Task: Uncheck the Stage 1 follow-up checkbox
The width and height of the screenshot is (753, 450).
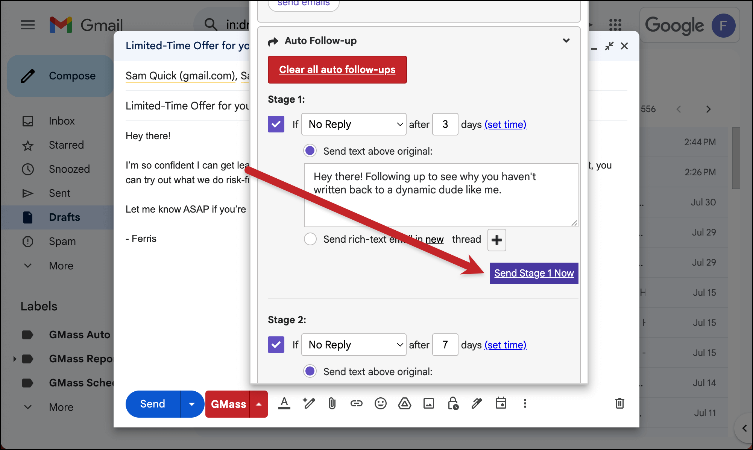Action: (x=276, y=124)
